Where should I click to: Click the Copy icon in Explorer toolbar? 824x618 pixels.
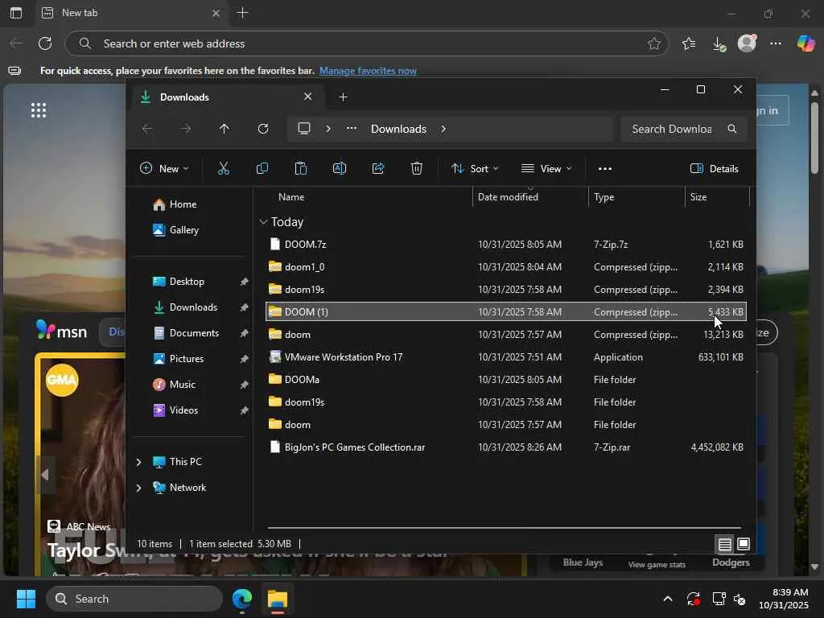[x=262, y=168]
